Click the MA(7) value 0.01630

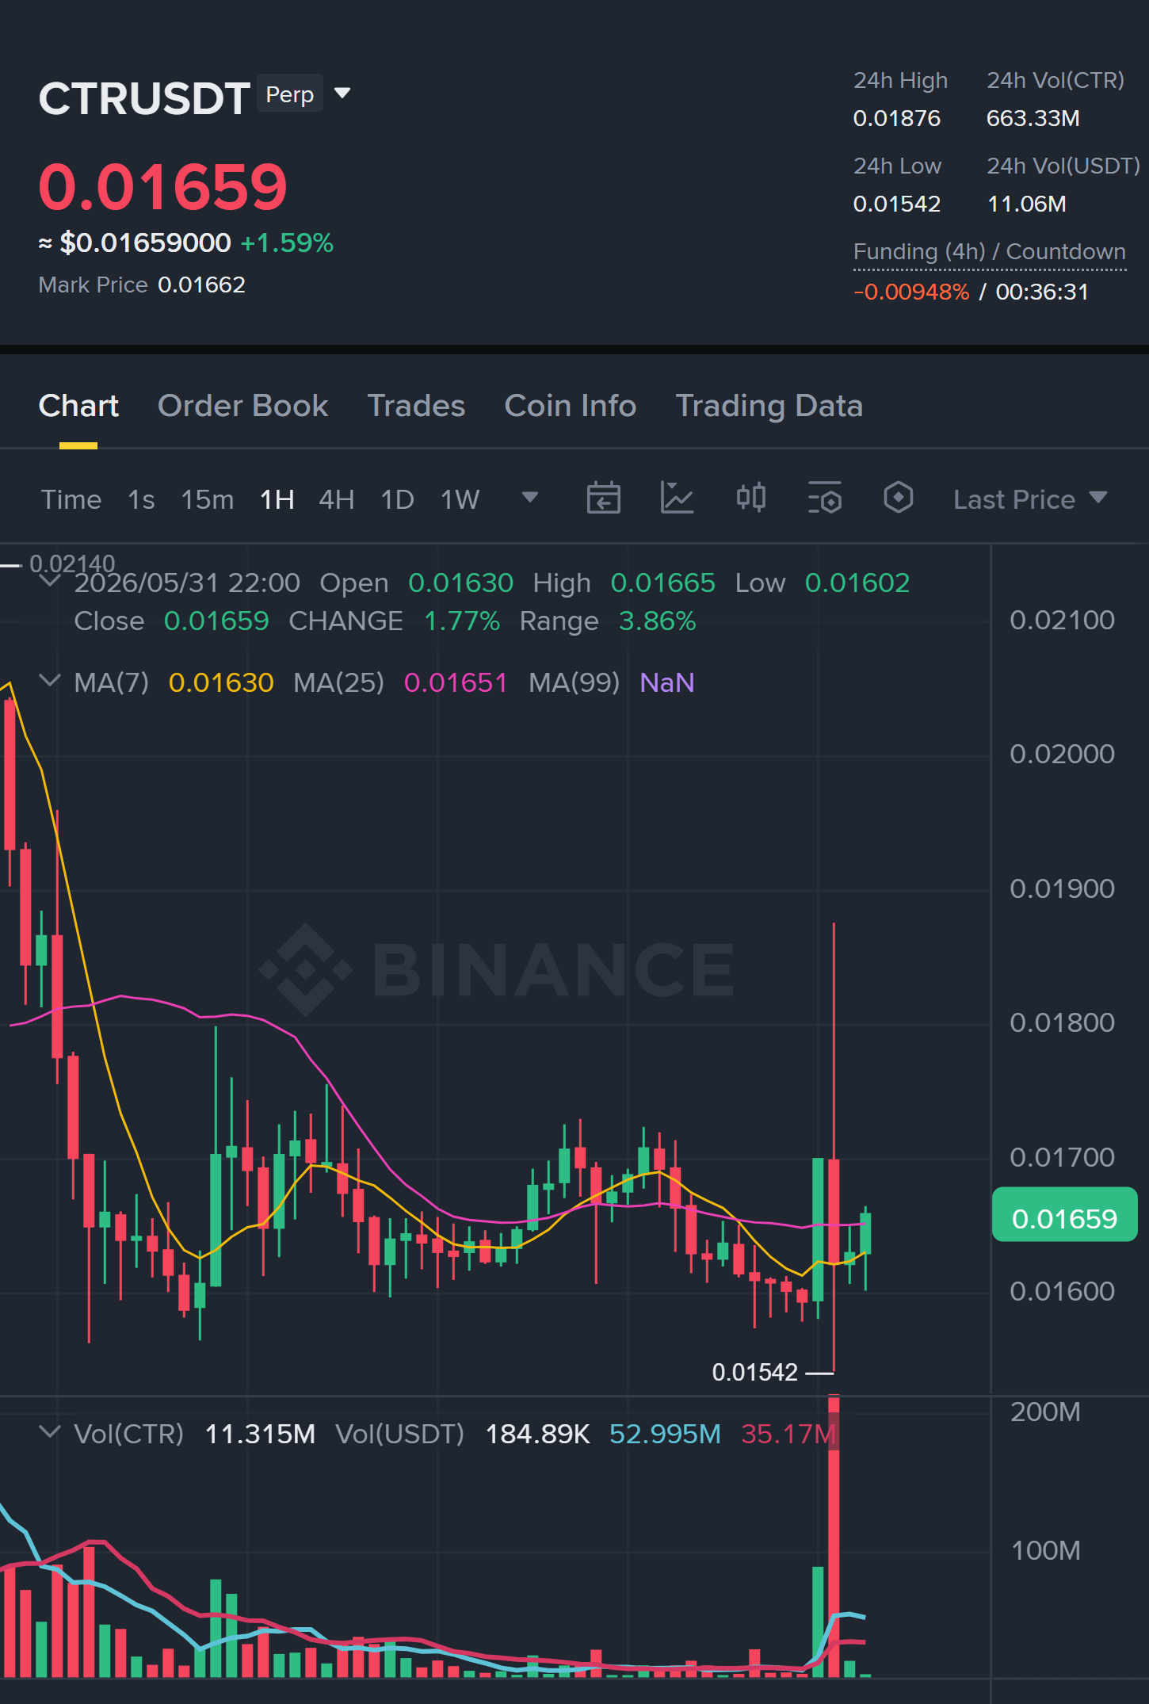click(x=221, y=682)
